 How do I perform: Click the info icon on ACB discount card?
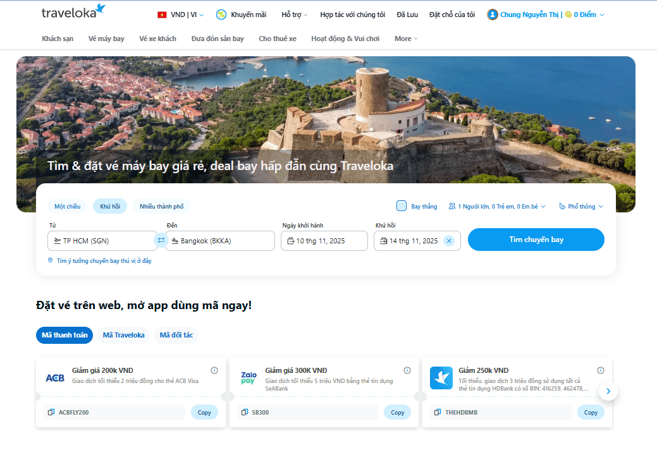click(214, 370)
